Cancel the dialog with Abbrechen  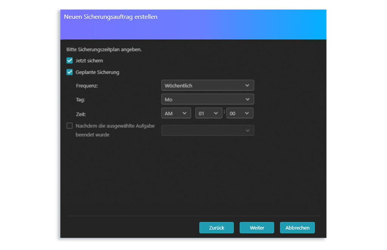click(297, 228)
